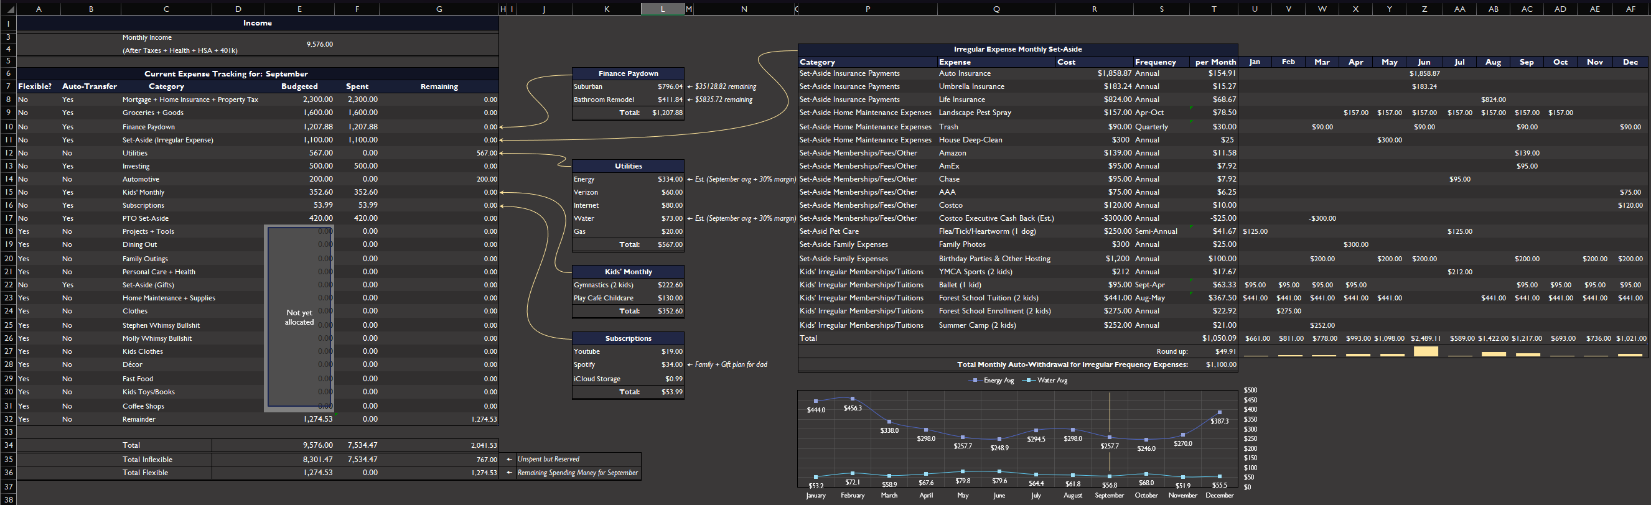The image size is (1651, 505).
Task: Click the June sparkline bar
Action: point(1425,352)
